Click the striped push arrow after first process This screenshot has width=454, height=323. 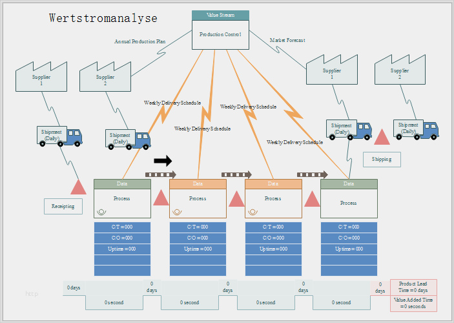160,174
